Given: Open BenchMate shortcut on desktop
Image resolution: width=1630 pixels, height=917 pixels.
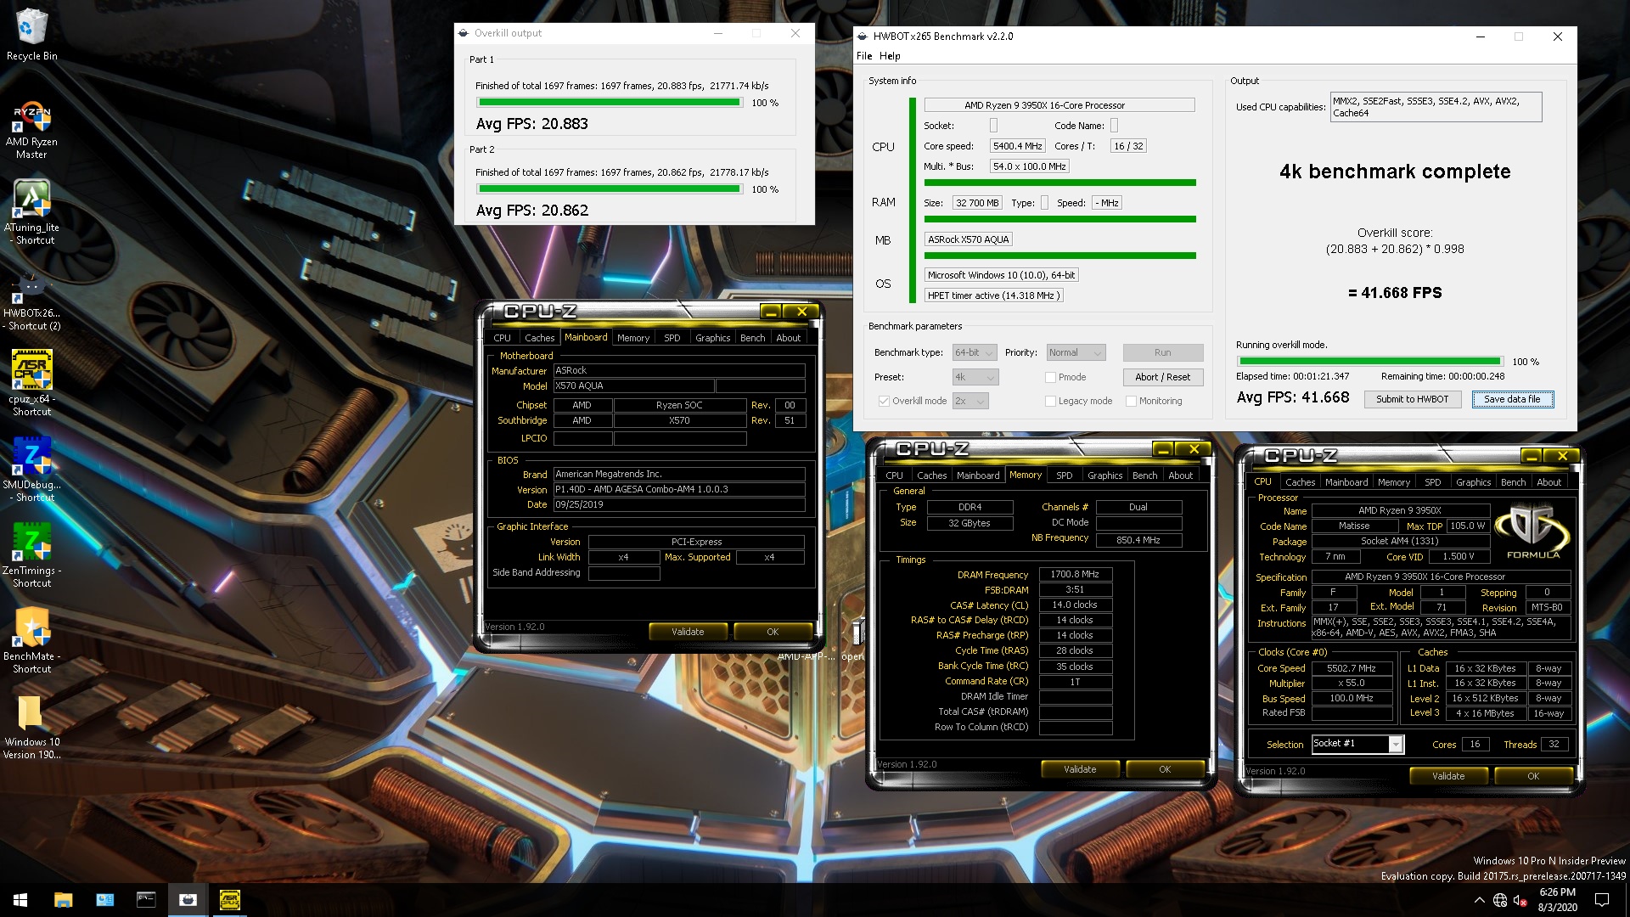Looking at the screenshot, I should point(31,641).
